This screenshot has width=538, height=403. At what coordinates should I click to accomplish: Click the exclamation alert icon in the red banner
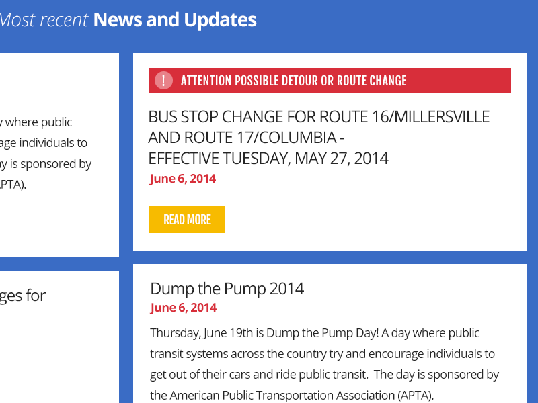[163, 80]
